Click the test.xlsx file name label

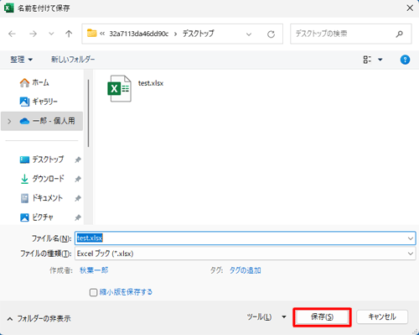click(x=151, y=83)
